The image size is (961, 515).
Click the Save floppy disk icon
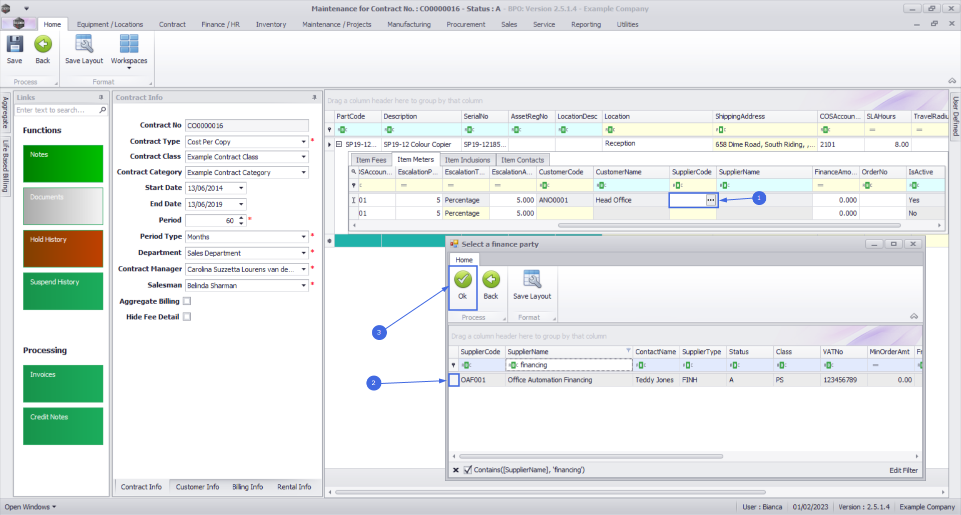(15, 44)
